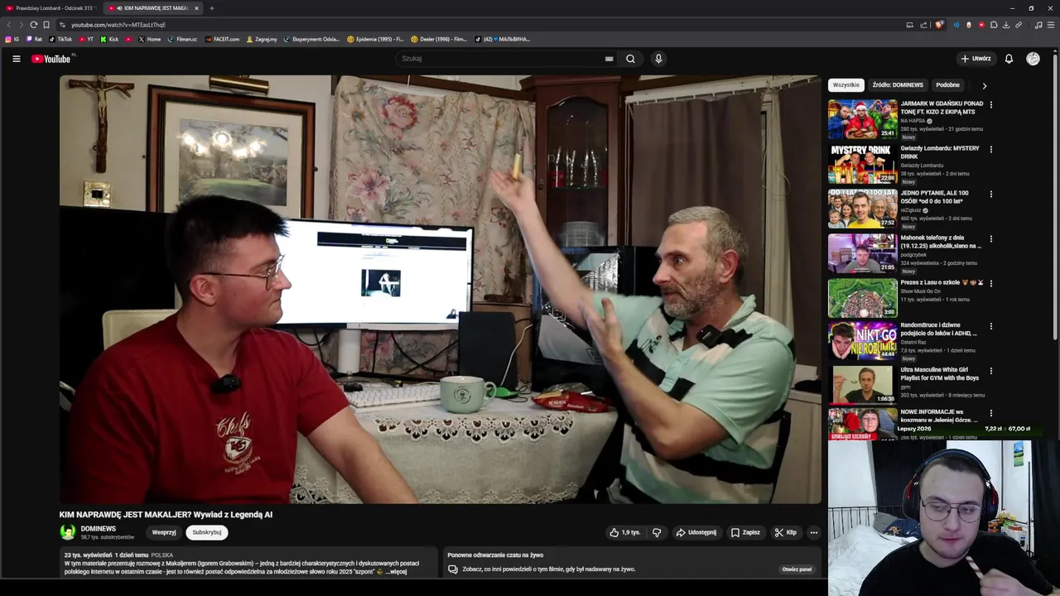Click the Utwórz create button
The width and height of the screenshot is (1060, 596).
click(976, 59)
